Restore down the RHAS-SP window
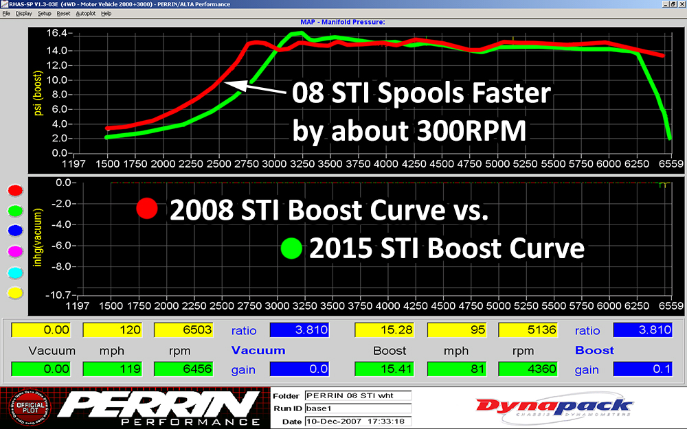Viewport: 687px width, 429px height. (673, 4)
